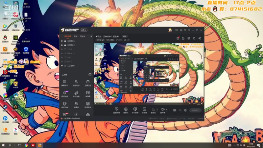Viewport: 263px width, 148px height.
Task: Click the download icon in toolbox bottom row
Action: pos(76,114)
